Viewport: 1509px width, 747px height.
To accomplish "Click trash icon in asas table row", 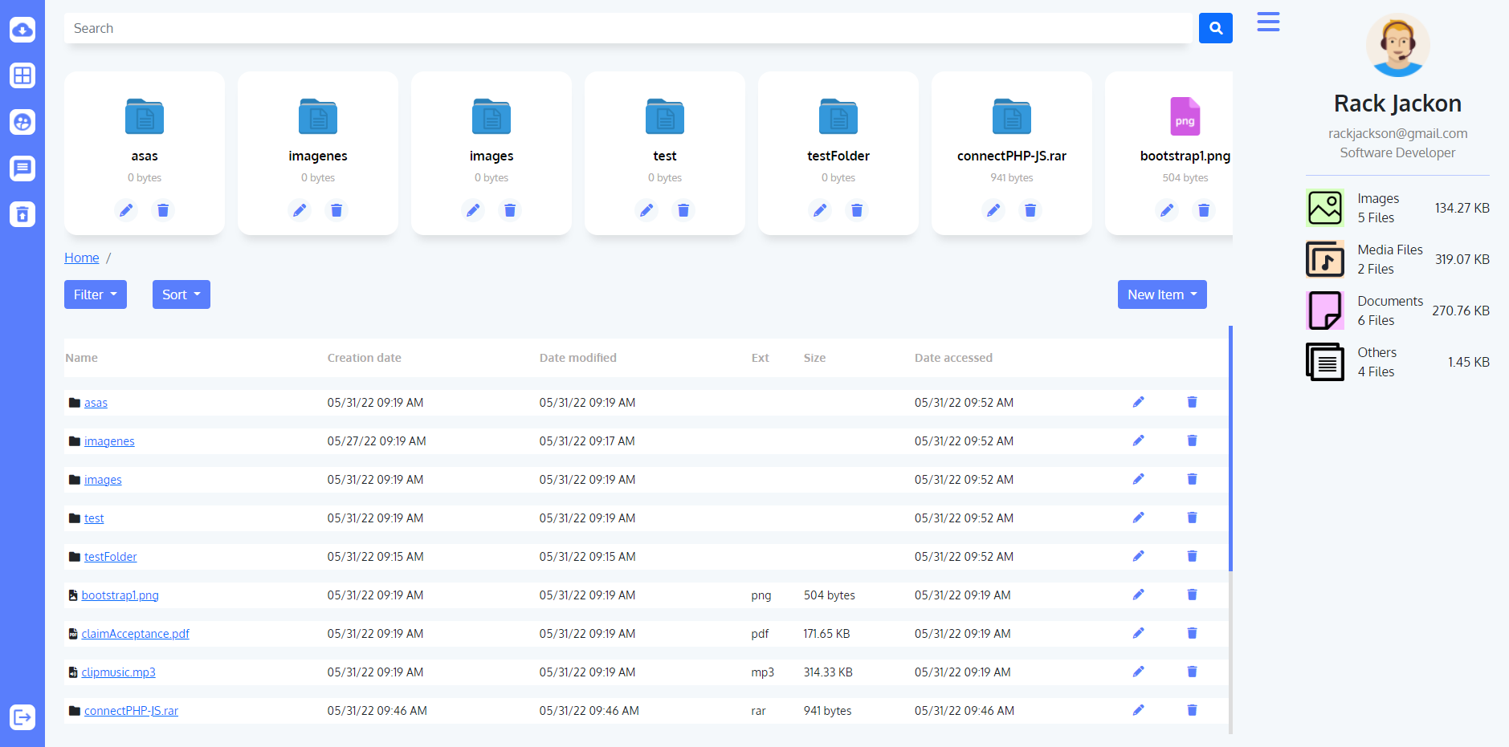I will coord(1192,402).
